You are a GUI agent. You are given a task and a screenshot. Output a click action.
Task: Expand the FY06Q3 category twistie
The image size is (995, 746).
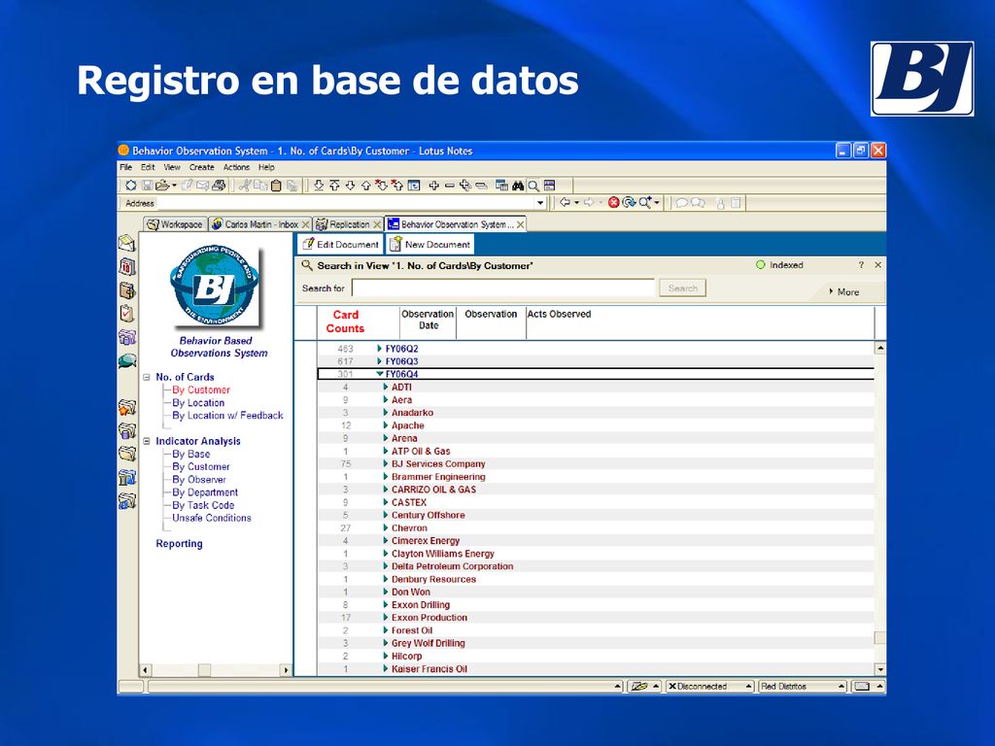click(x=380, y=361)
